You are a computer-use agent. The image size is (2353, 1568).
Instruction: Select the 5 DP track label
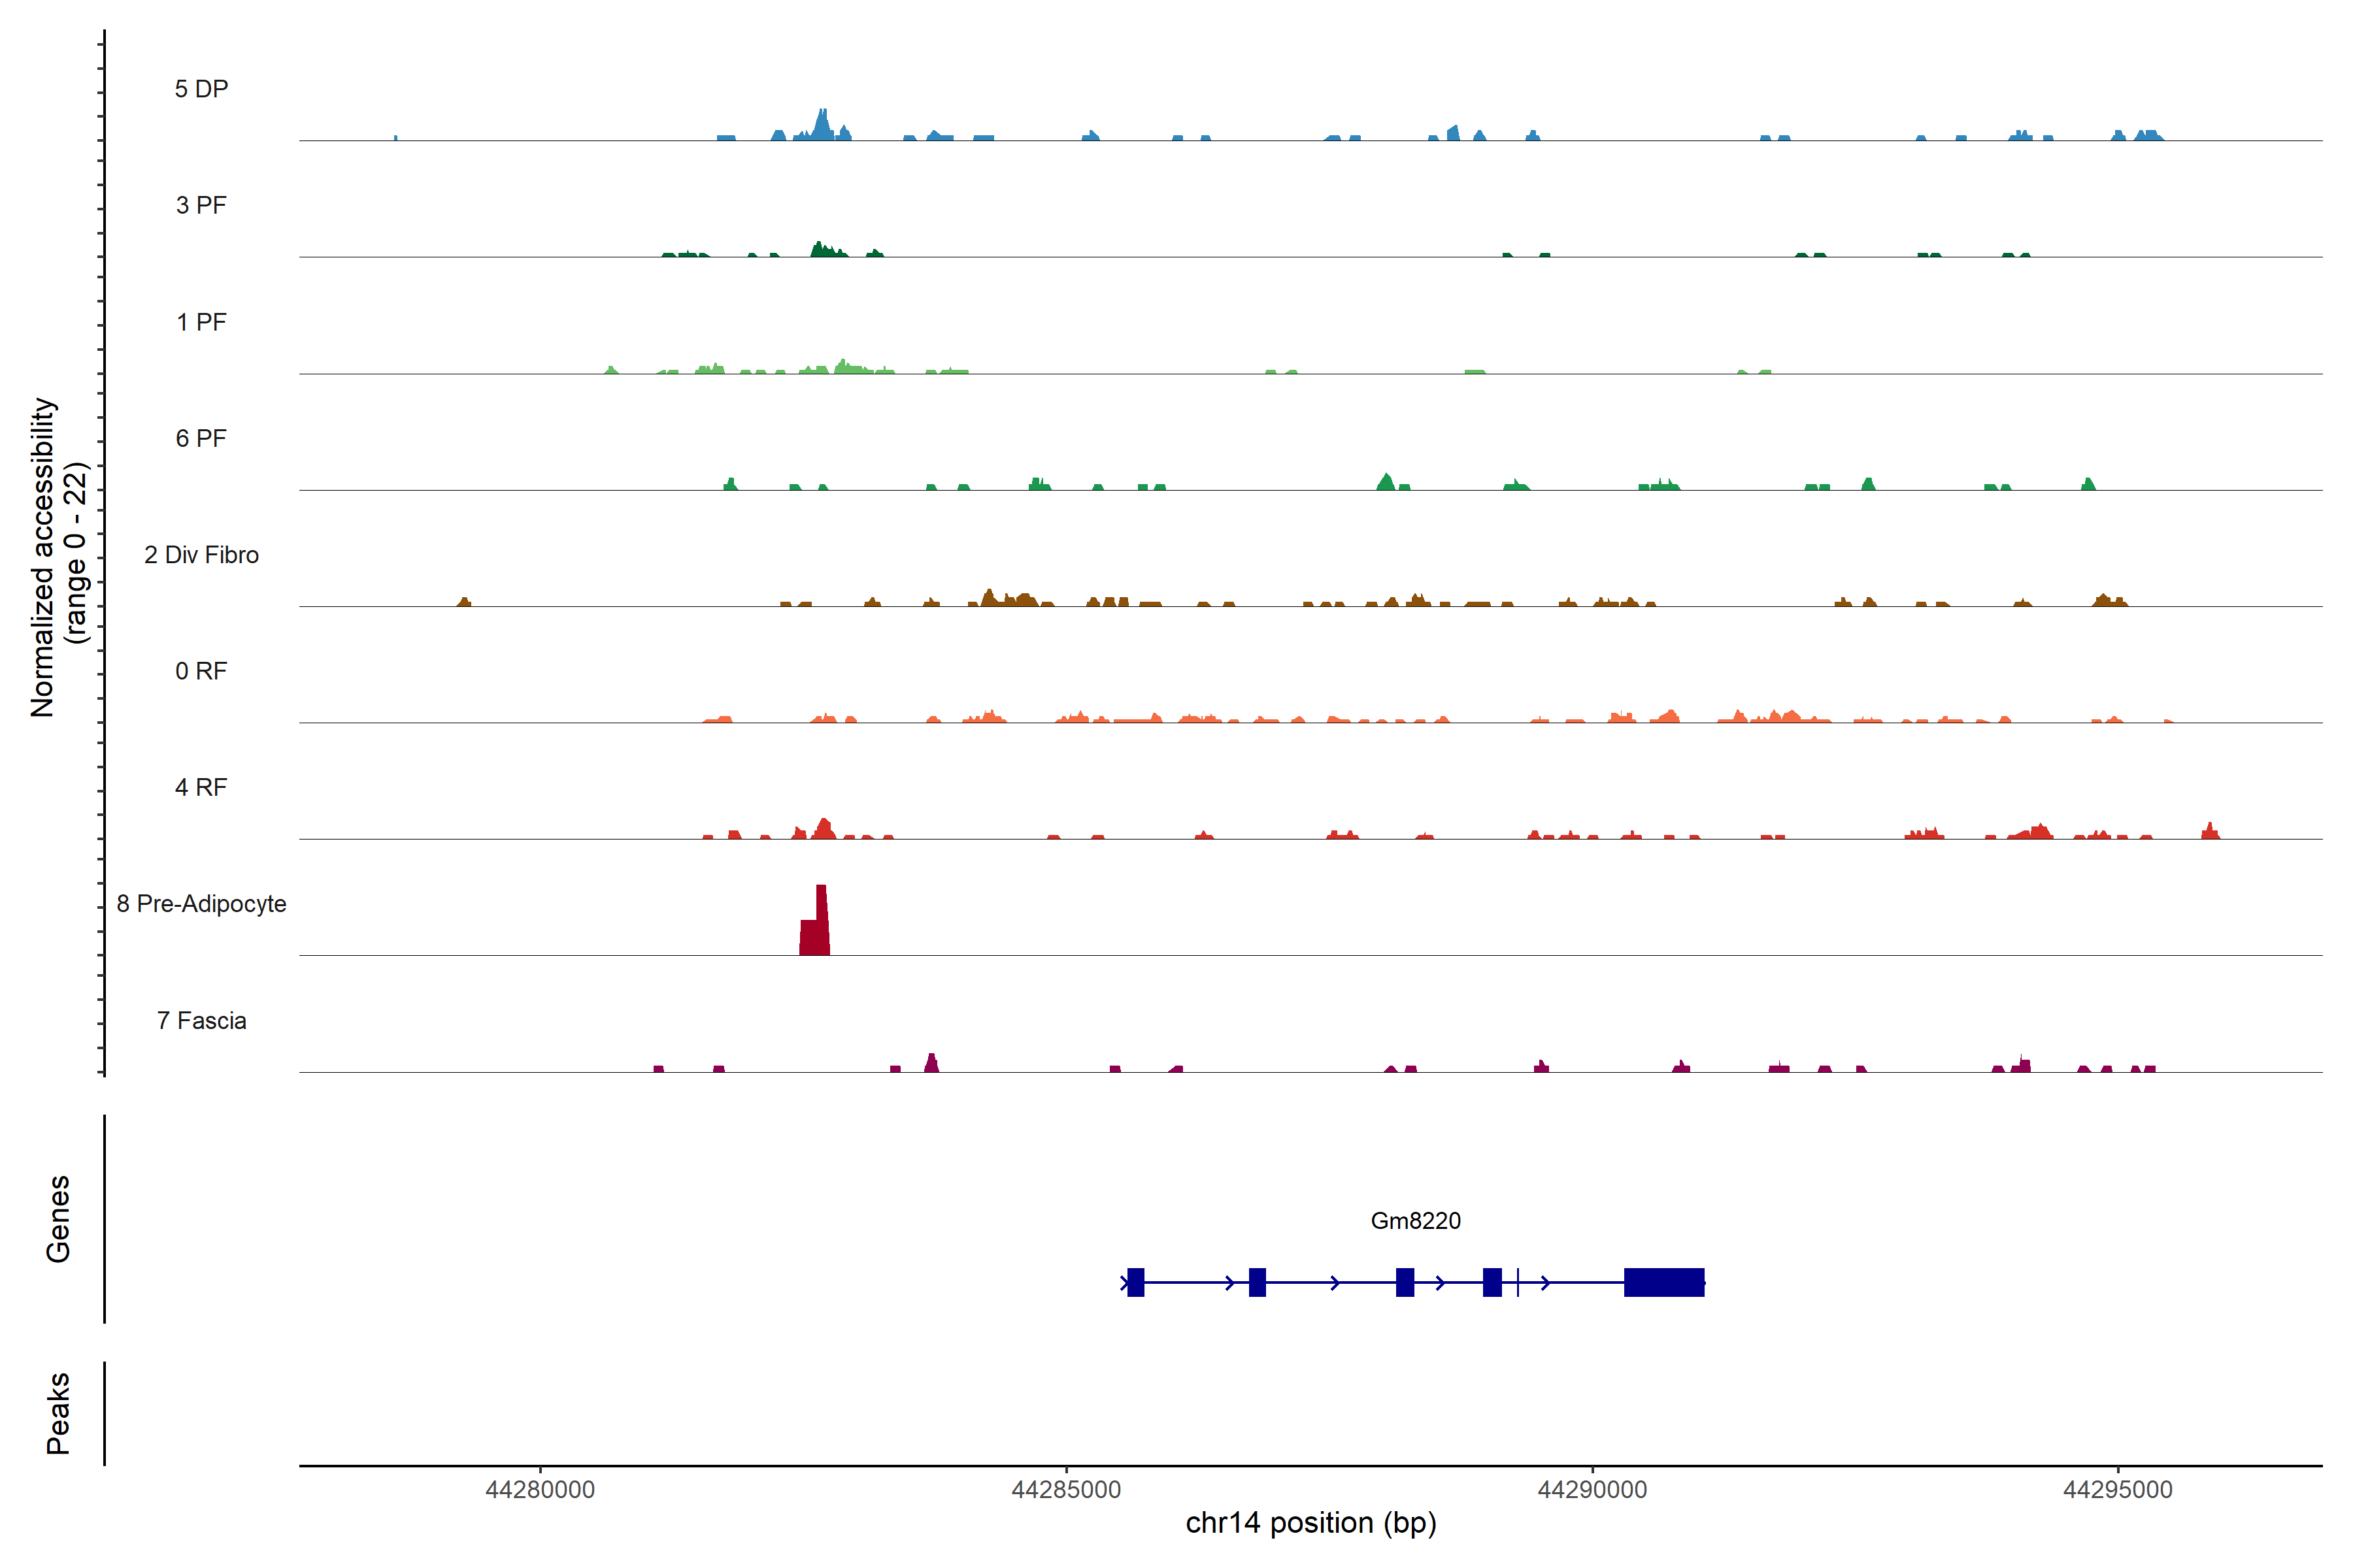(x=201, y=89)
